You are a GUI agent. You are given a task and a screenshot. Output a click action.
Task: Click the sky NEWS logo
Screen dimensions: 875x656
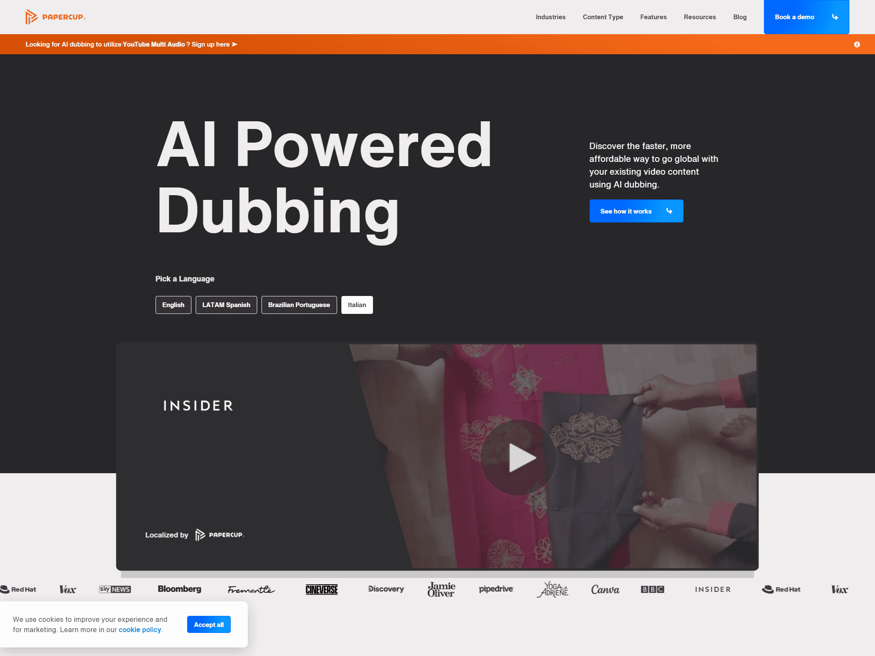115,589
